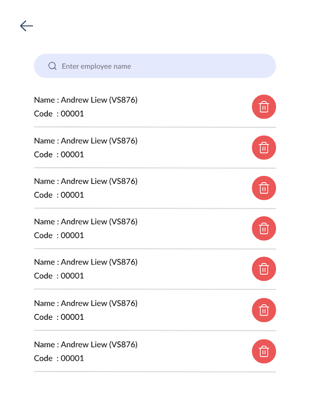Remove the third employee via trash icon
310x414 pixels.
(x=263, y=188)
